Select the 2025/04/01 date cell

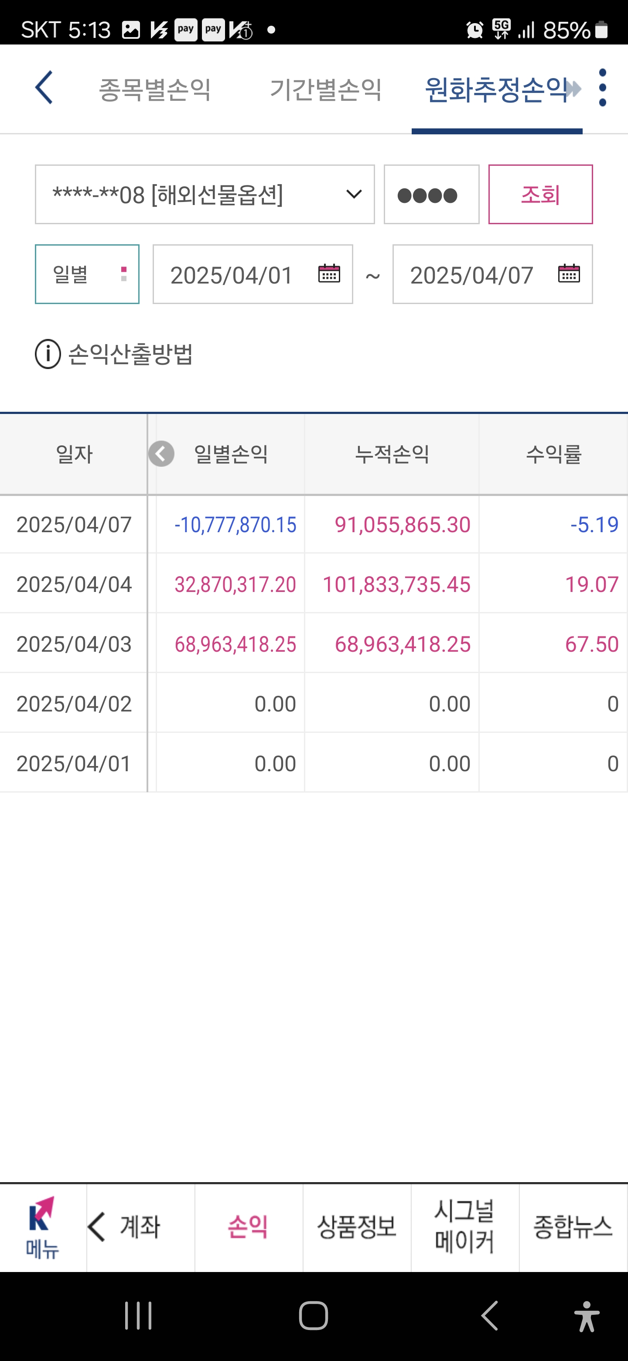pyautogui.click(x=74, y=763)
